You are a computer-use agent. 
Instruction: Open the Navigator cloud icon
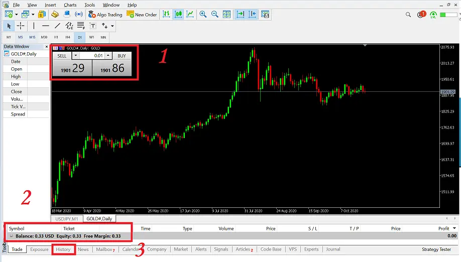point(67,15)
